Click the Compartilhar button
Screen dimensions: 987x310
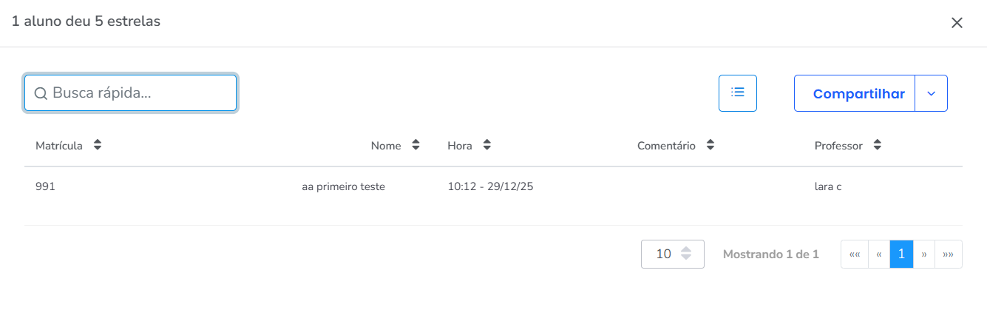coord(858,94)
